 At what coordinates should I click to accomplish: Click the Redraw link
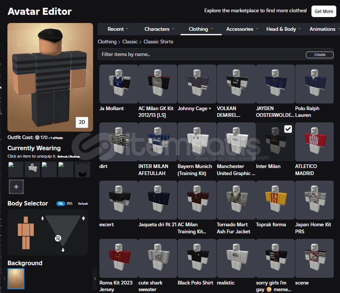pyautogui.click(x=75, y=157)
